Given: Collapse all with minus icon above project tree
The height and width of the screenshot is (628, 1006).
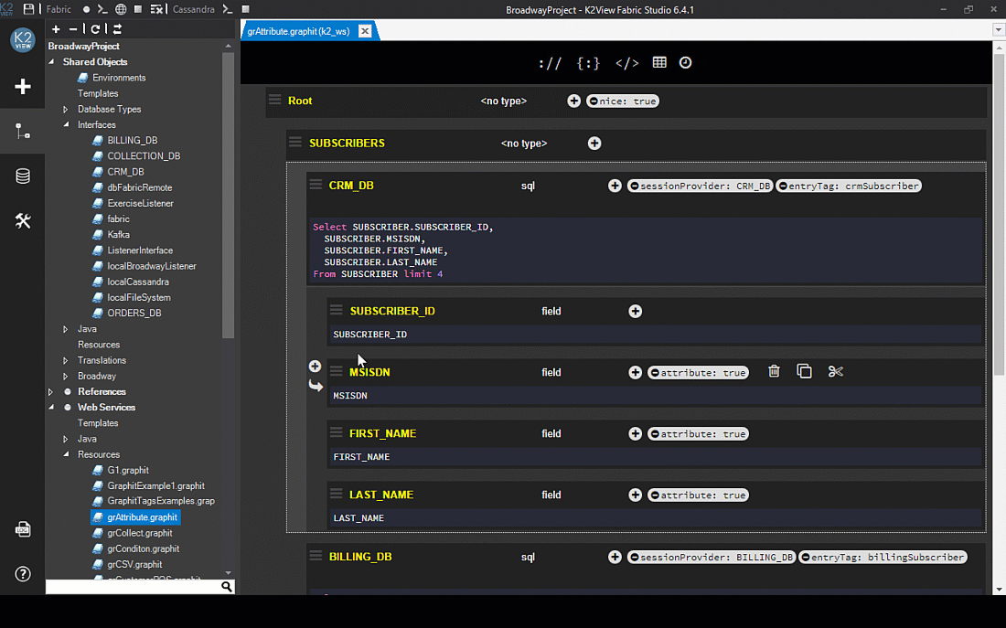Looking at the screenshot, I should 73,29.
